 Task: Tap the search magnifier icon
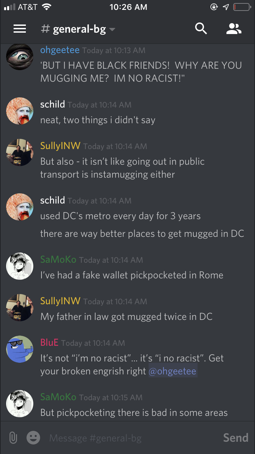click(201, 29)
